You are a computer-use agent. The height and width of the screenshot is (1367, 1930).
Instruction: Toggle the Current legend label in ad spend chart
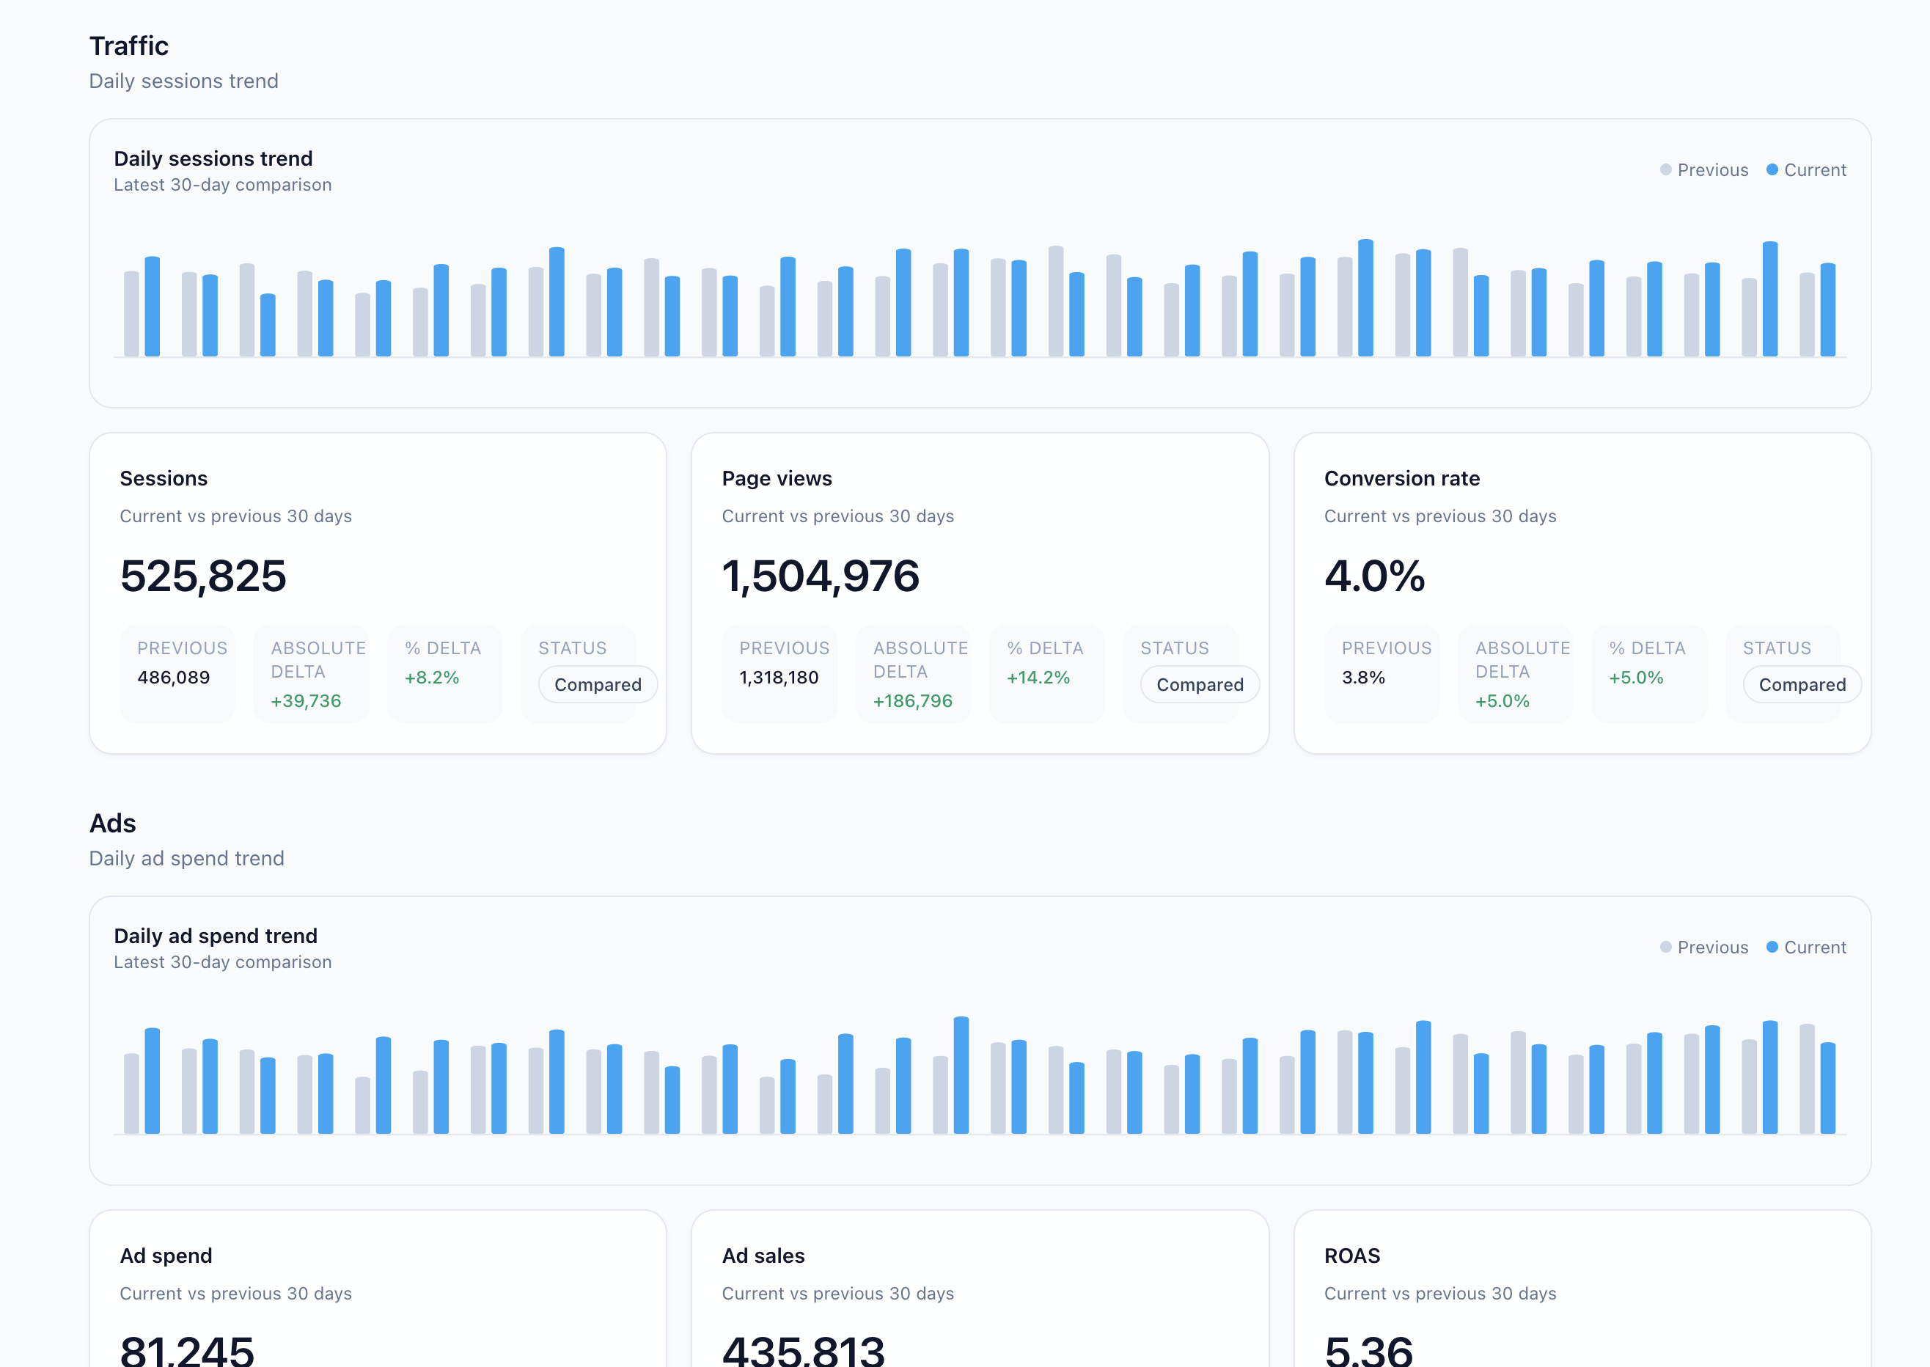(x=1815, y=947)
